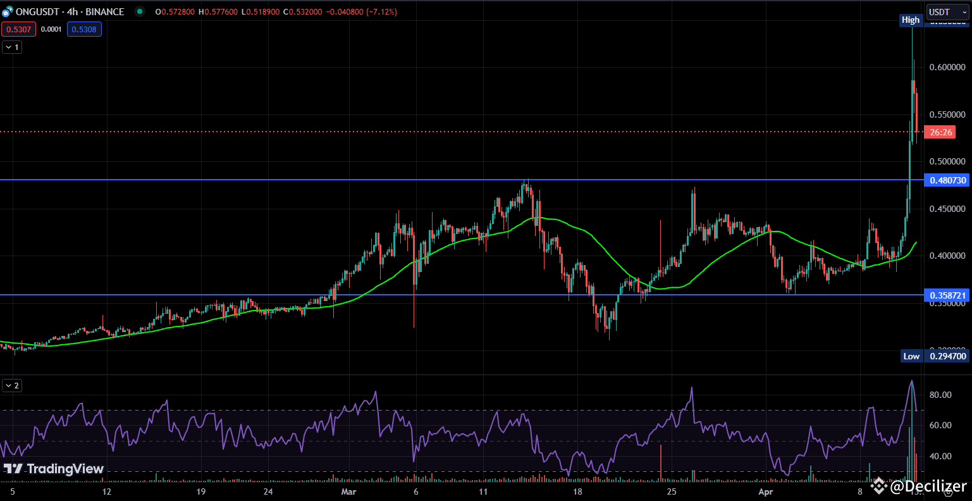The image size is (972, 501).
Task: Click the 40.00 RSI axis label
Action: [x=941, y=456]
